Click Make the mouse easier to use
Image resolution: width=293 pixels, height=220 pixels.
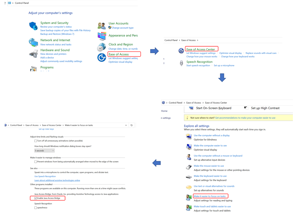[209, 166]
